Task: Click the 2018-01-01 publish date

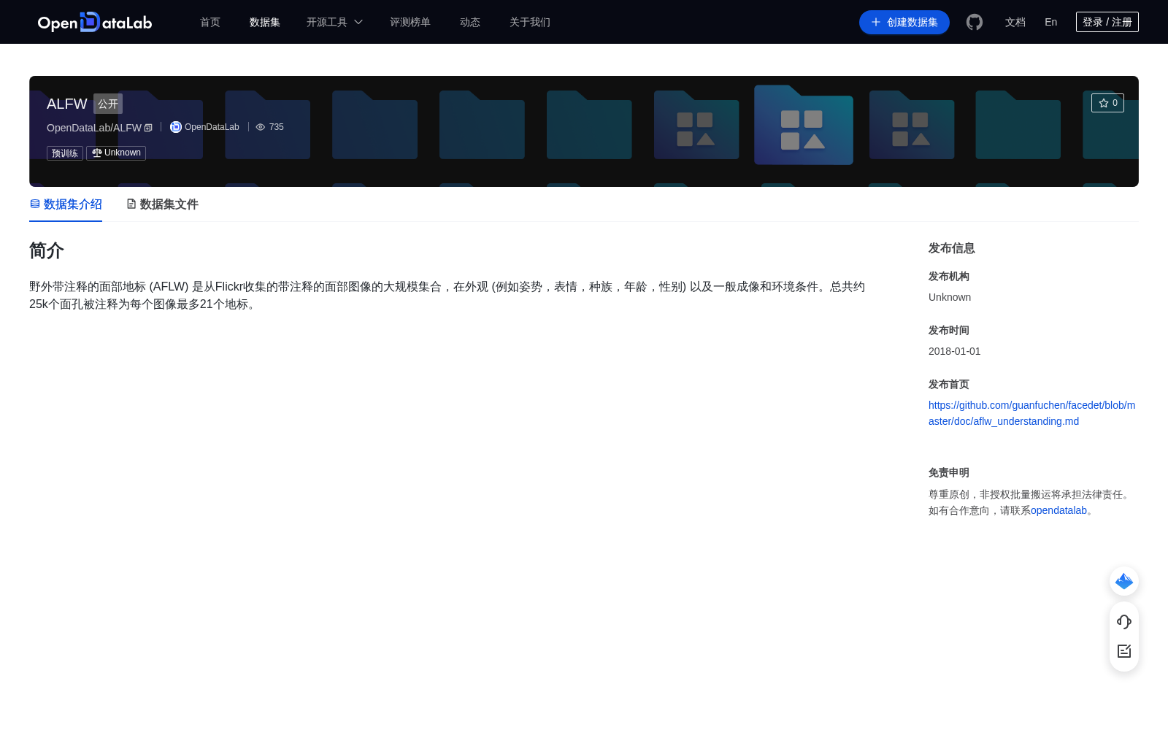Action: coord(955,351)
